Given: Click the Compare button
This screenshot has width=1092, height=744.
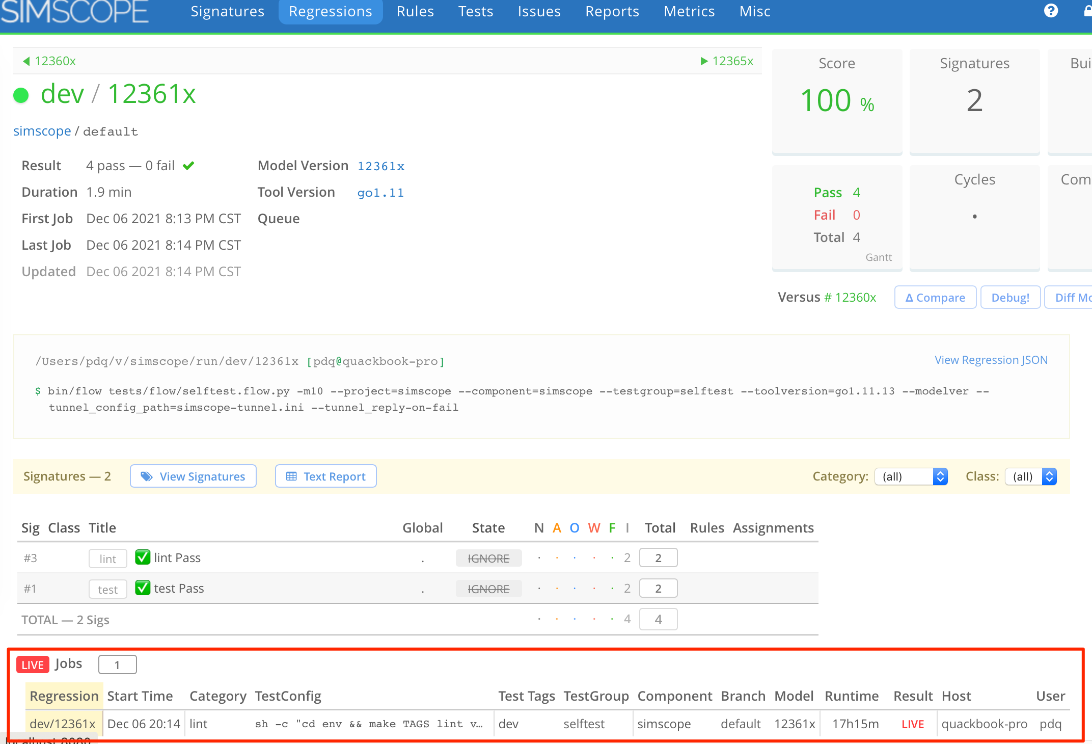Looking at the screenshot, I should (935, 297).
